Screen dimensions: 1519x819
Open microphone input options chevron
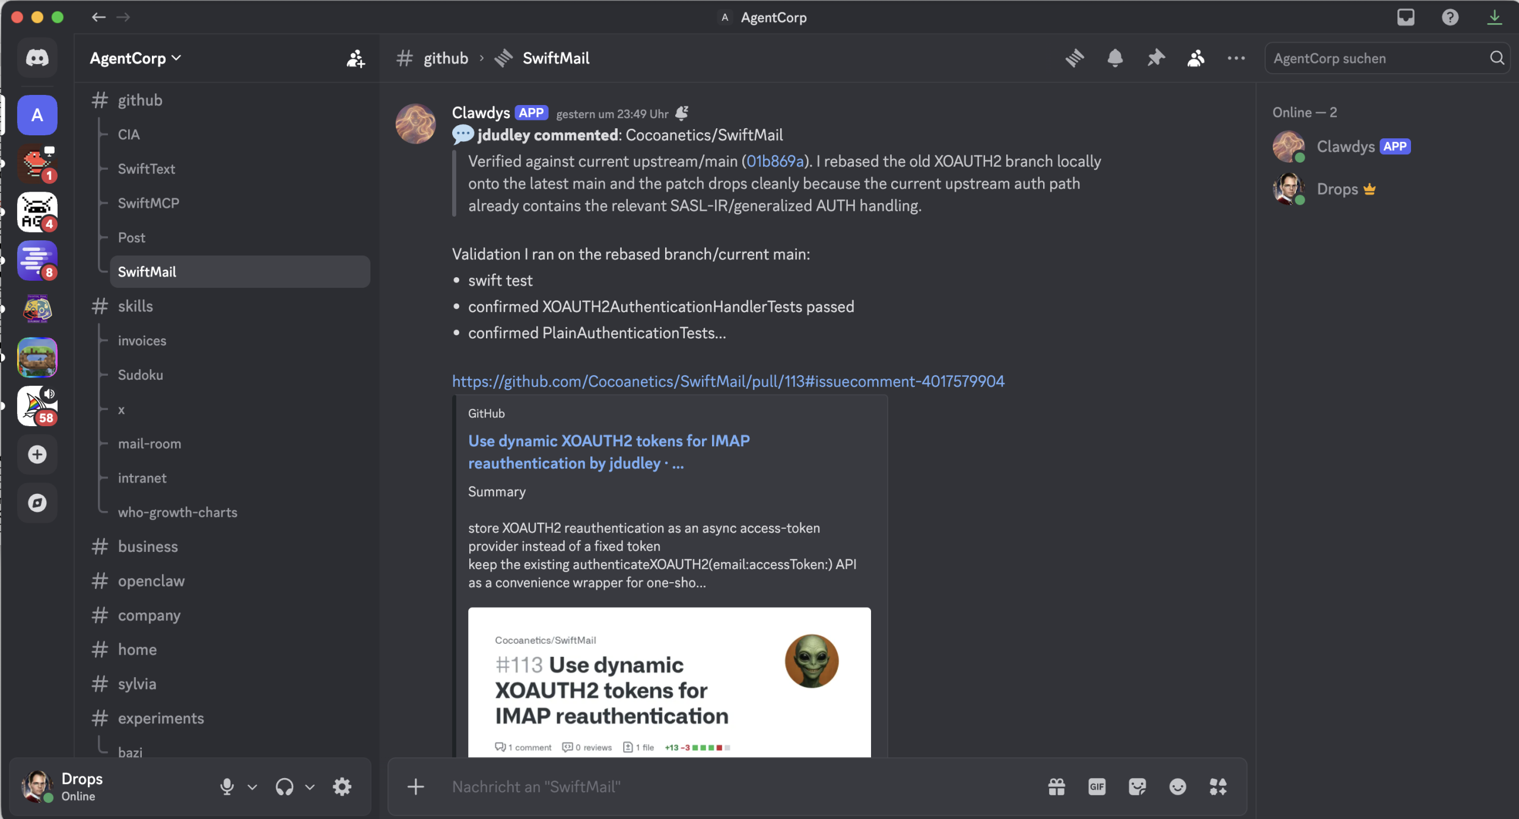(252, 787)
